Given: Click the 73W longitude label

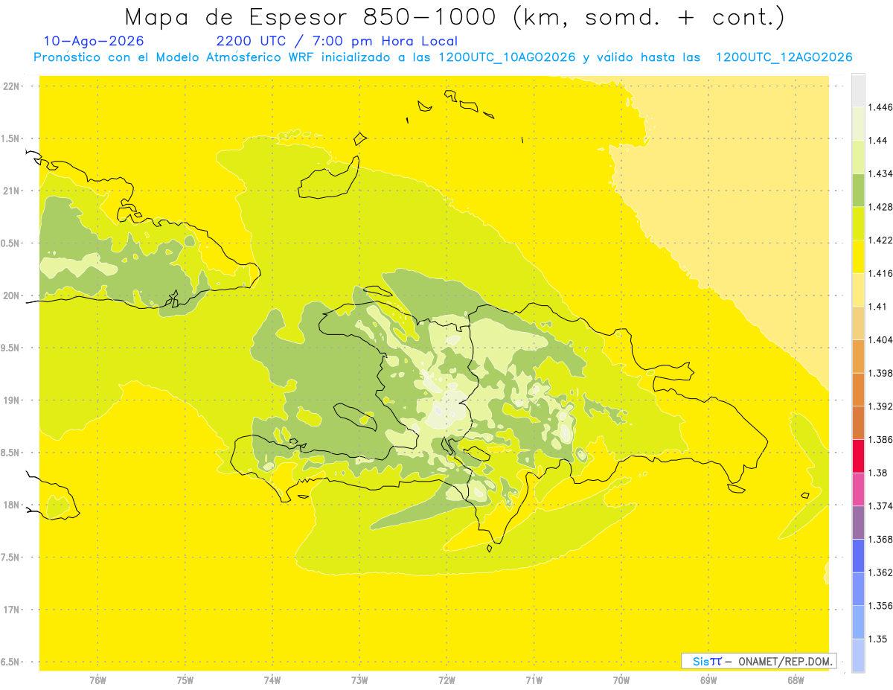Looking at the screenshot, I should coord(359,680).
